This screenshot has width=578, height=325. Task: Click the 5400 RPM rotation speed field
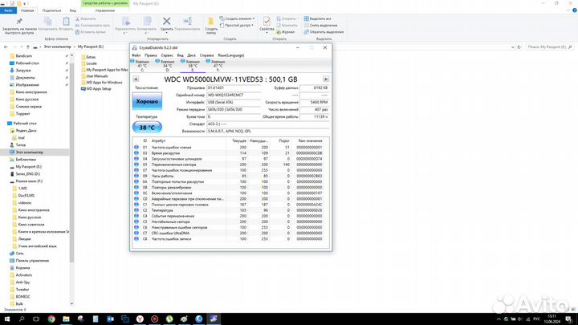point(314,103)
